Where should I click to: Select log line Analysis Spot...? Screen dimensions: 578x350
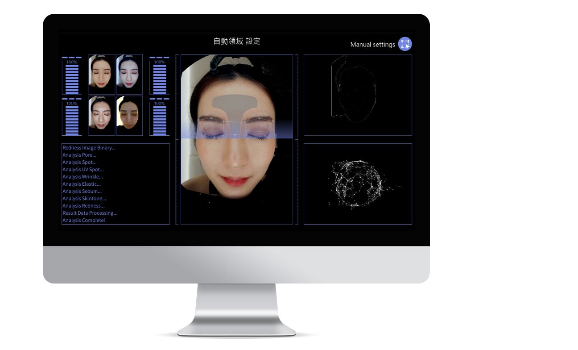(x=79, y=162)
